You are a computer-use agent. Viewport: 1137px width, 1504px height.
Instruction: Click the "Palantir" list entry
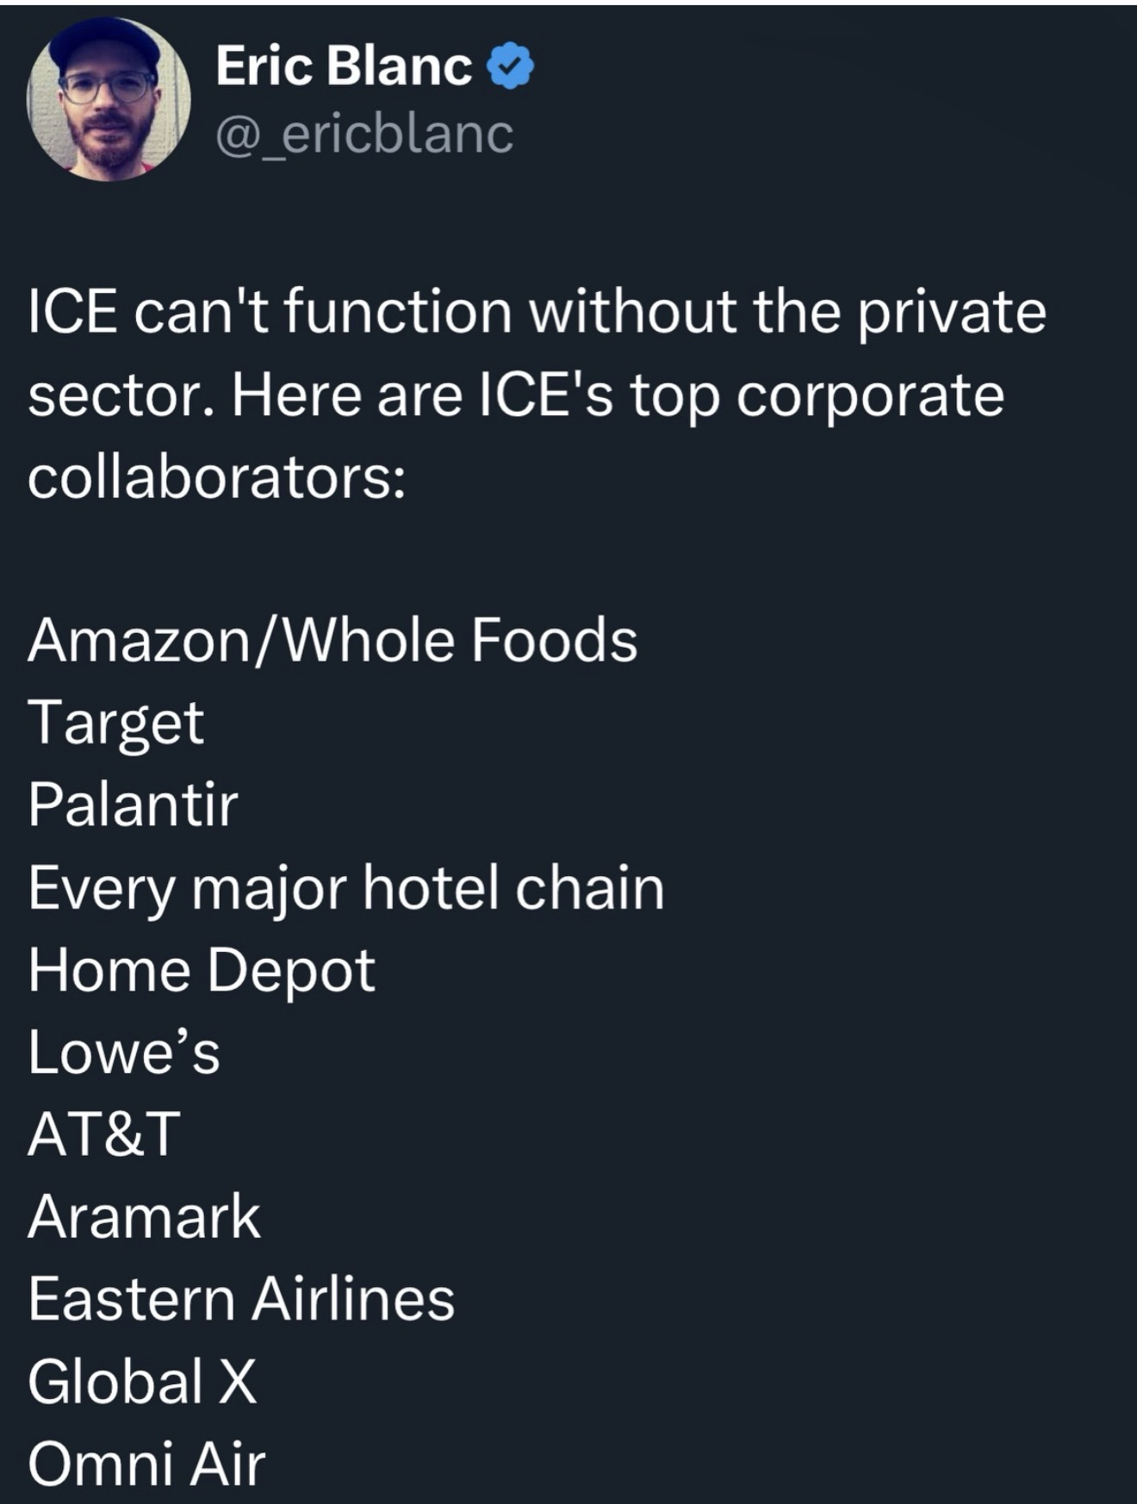coord(133,805)
